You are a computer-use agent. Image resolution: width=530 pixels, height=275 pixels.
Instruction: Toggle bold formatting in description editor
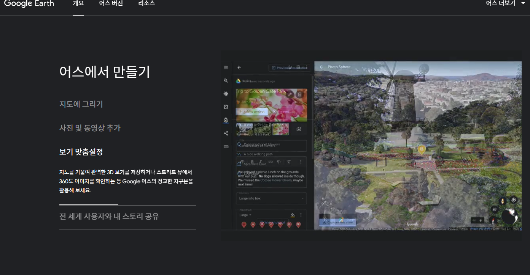pos(252,162)
